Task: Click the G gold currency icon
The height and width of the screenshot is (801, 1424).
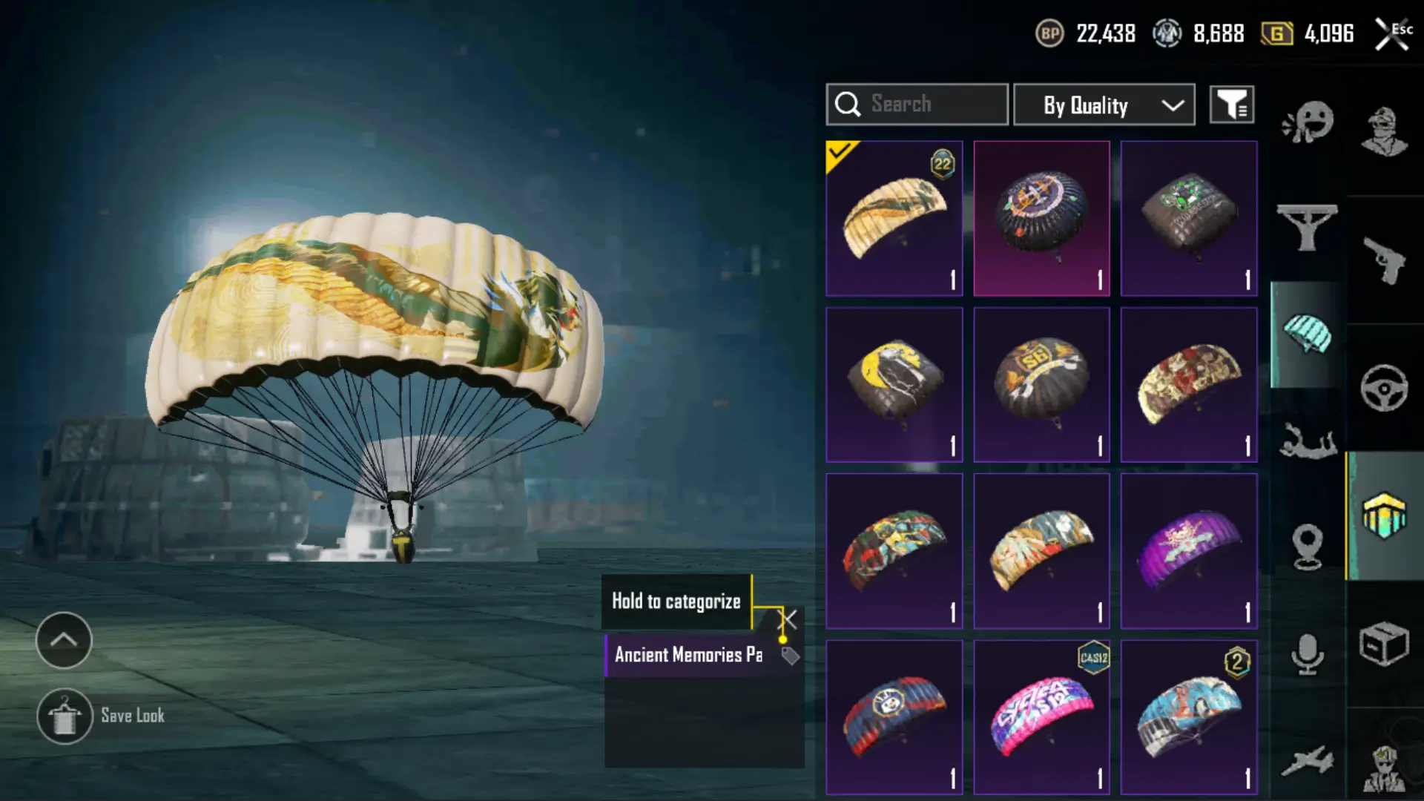Action: click(1276, 33)
